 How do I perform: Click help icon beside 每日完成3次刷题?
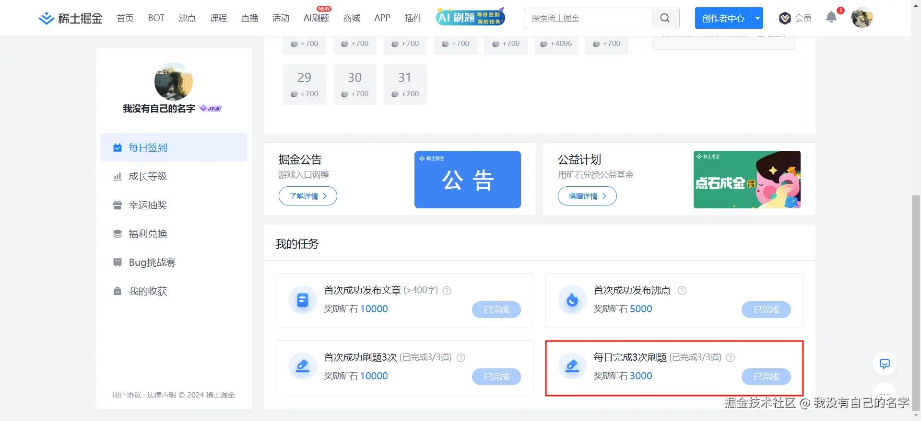pyautogui.click(x=731, y=358)
